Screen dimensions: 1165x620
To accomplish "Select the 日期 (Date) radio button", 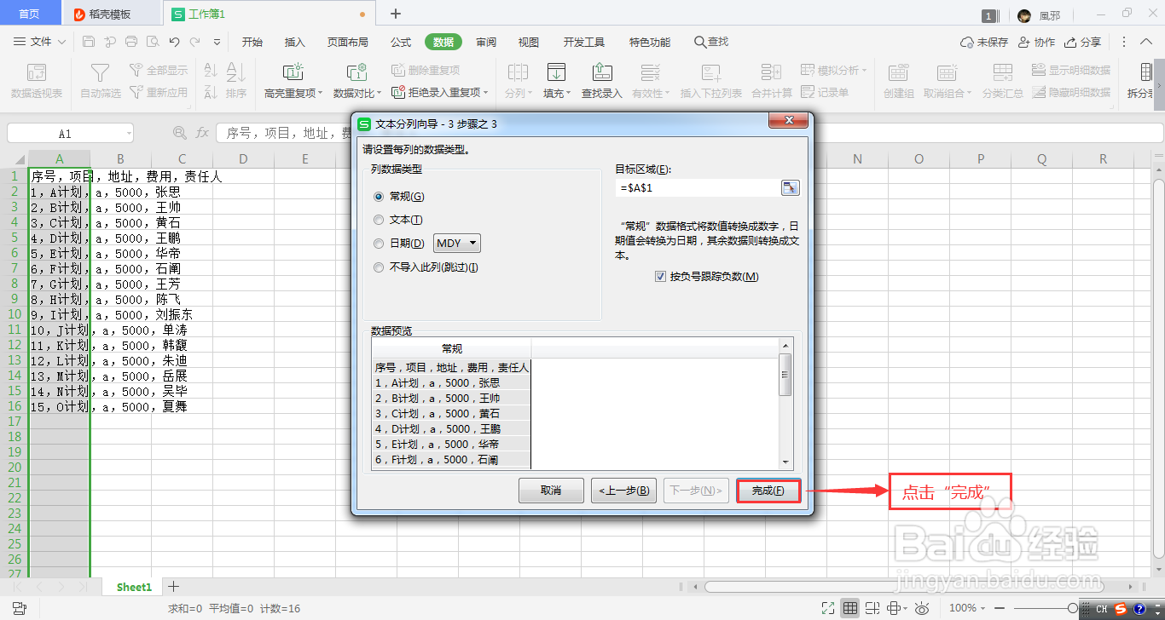I will tap(378, 243).
